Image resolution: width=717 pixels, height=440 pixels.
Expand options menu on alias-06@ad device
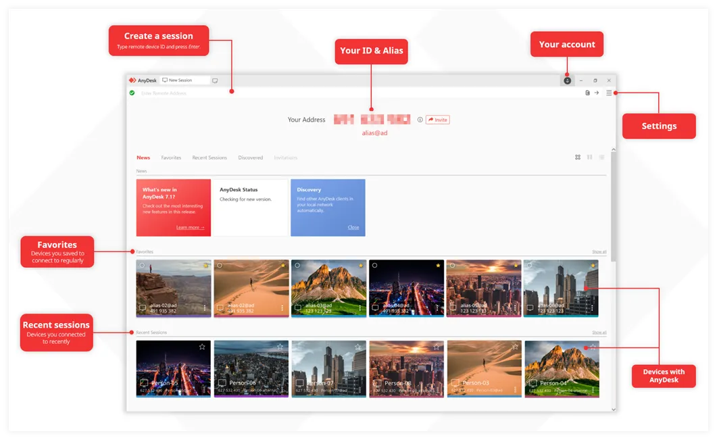pos(593,308)
